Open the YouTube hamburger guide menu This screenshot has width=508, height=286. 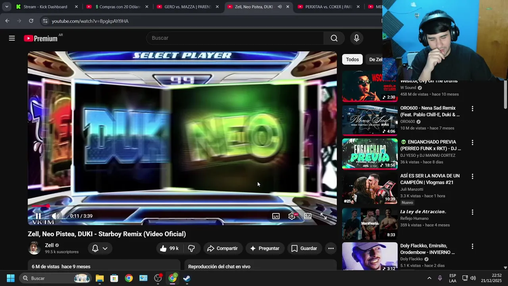click(x=12, y=38)
